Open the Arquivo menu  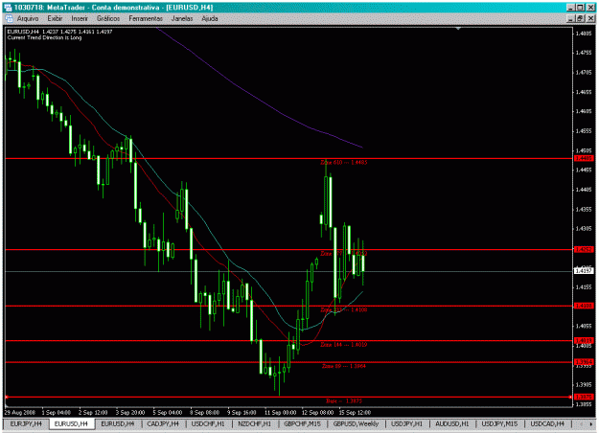(28, 18)
